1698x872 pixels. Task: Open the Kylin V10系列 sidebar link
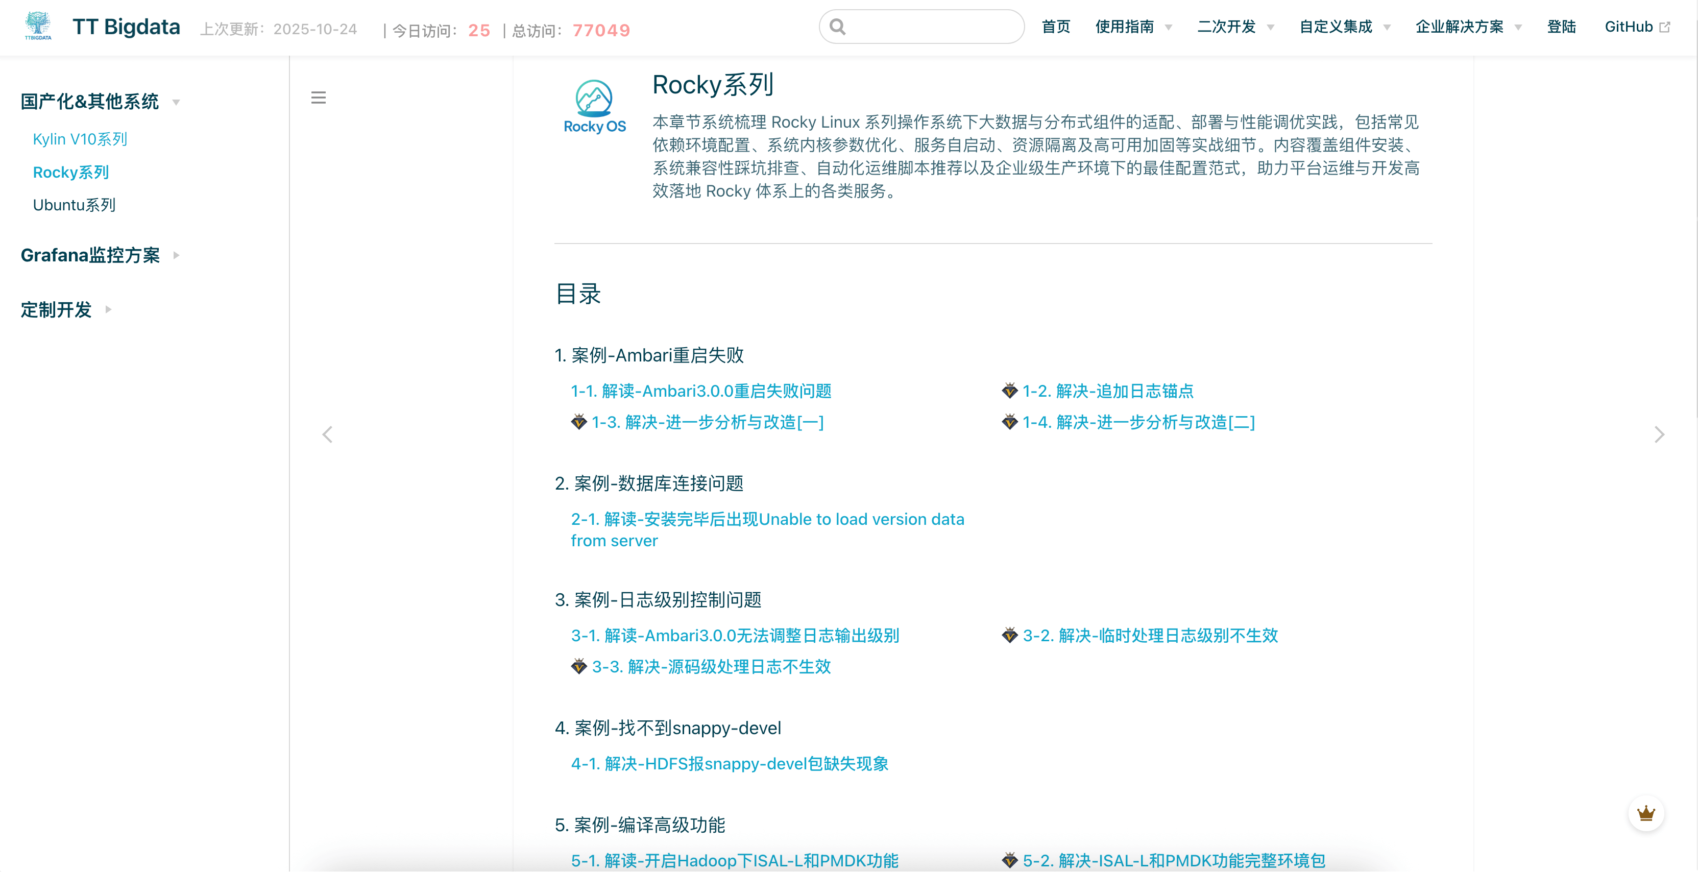(x=80, y=138)
